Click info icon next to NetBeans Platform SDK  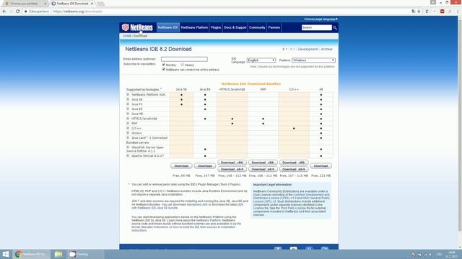pyautogui.click(x=128, y=94)
